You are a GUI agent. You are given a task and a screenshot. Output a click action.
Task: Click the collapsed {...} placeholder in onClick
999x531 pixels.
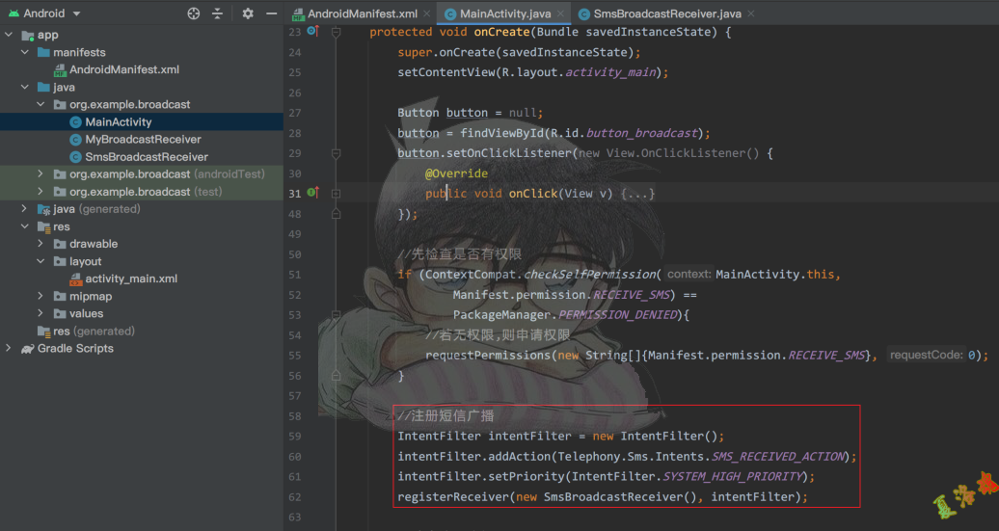637,194
